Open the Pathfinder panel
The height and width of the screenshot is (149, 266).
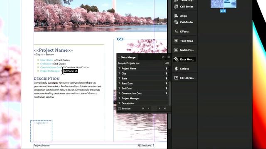coord(184,22)
